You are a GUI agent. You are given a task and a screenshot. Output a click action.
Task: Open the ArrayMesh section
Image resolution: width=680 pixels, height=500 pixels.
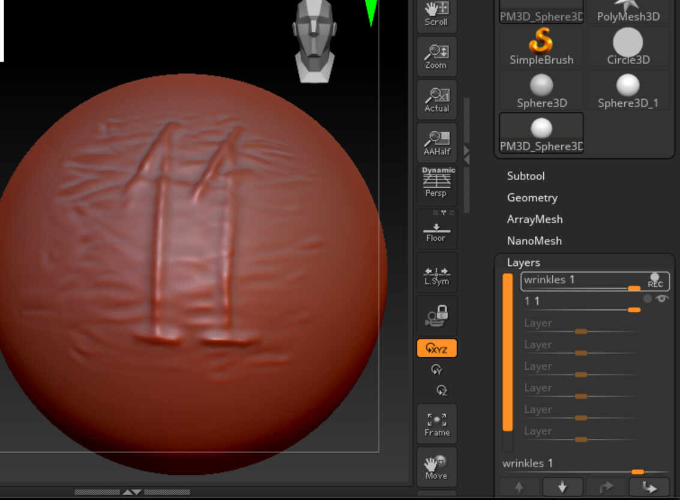pos(534,219)
